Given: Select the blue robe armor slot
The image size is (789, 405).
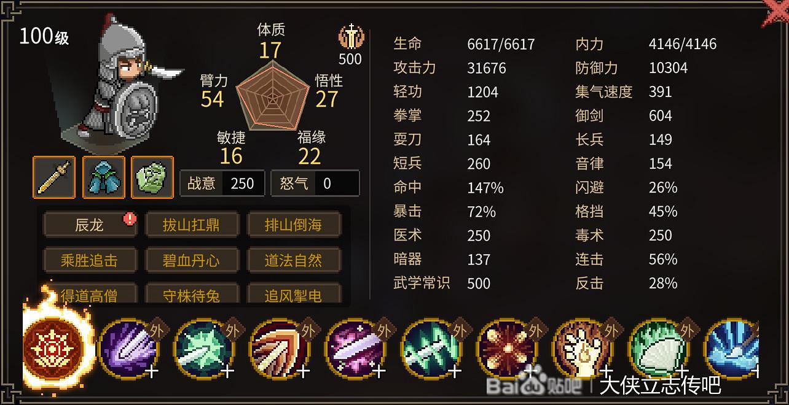Looking at the screenshot, I should click(103, 177).
